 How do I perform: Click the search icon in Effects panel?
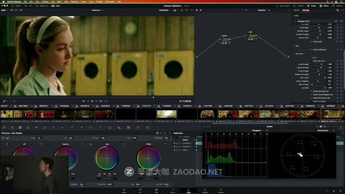pyautogui.click(x=338, y=10)
